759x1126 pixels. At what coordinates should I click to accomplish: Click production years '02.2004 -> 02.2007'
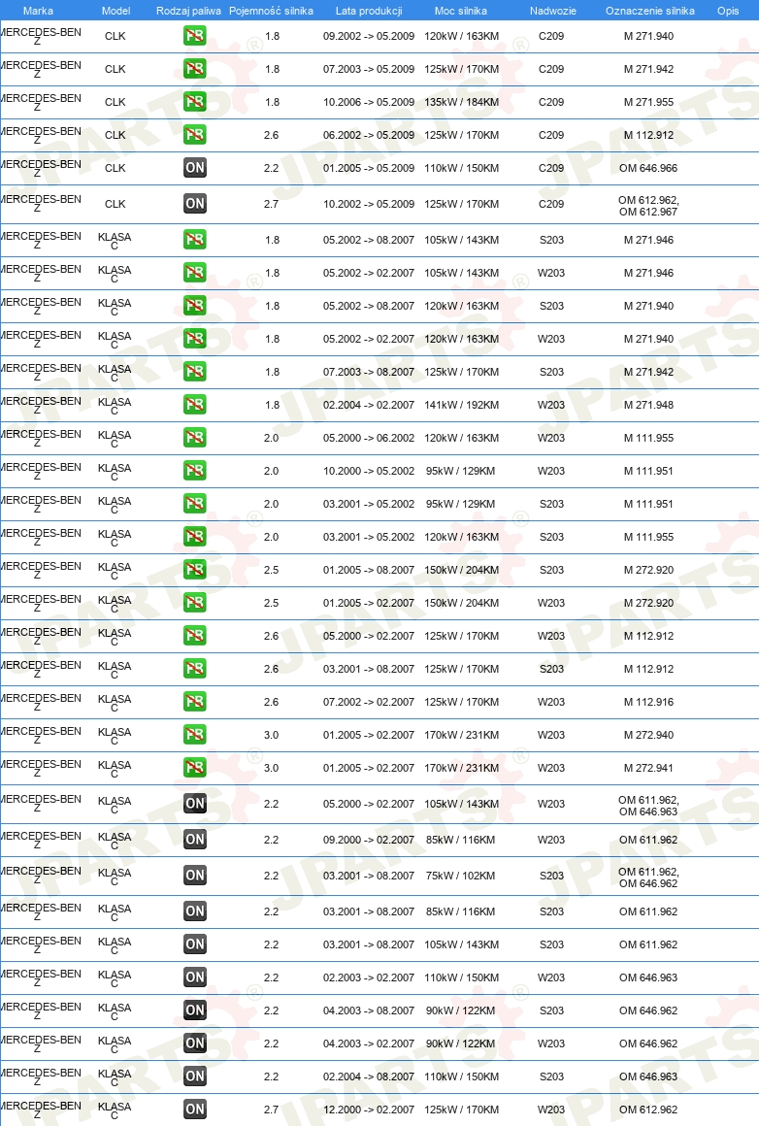tap(369, 405)
